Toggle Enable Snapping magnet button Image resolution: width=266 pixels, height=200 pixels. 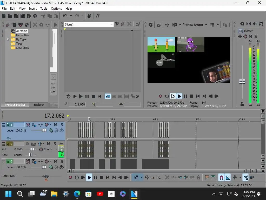click(x=221, y=178)
